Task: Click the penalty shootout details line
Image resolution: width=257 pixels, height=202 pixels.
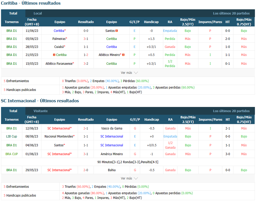Action: point(128,162)
